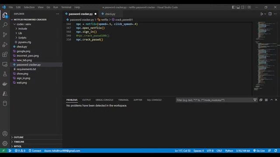Open the Terminal menu
The image size is (280, 157).
pyautogui.click(x=66, y=7)
